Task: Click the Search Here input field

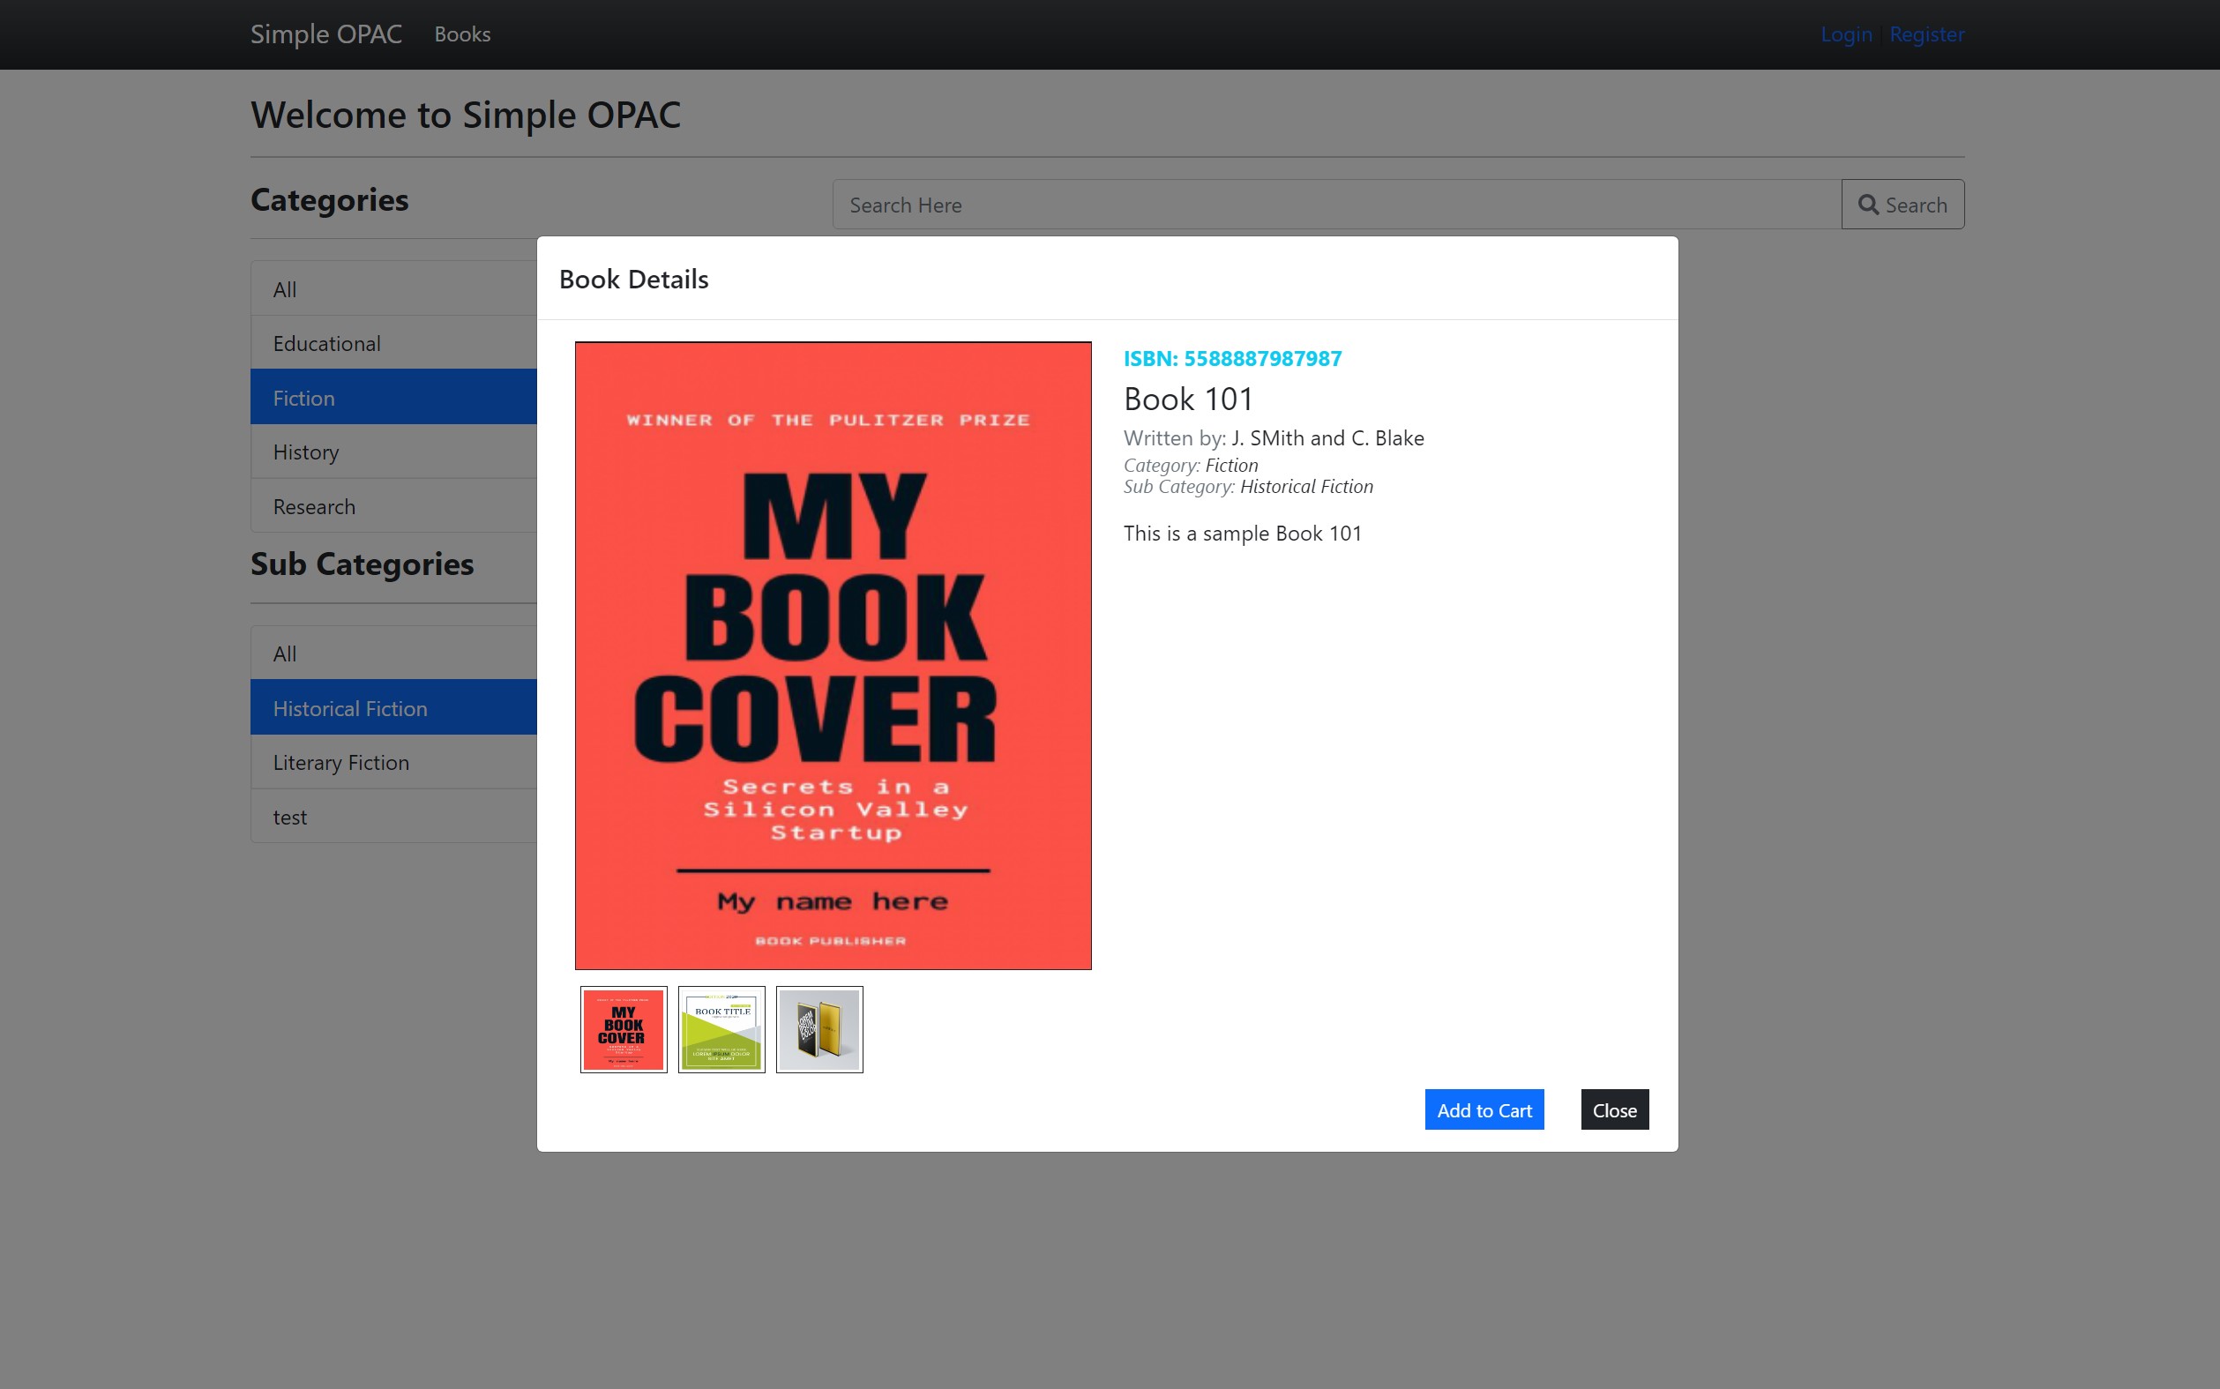Action: coord(1336,203)
